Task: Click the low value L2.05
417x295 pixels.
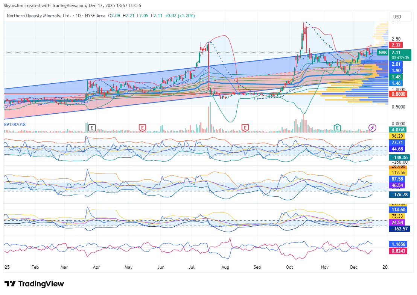Action: coord(143,16)
